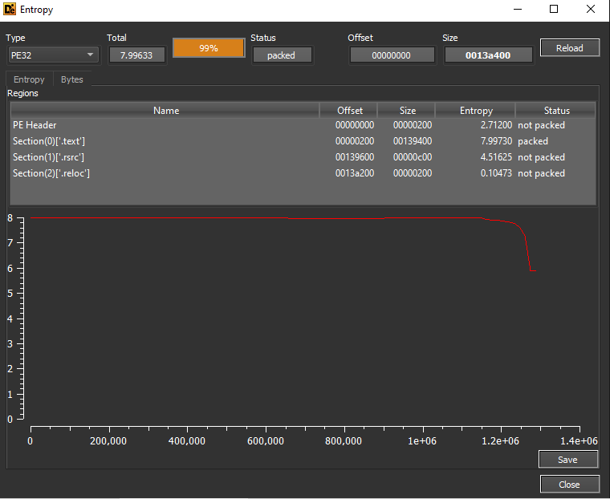Sort regions by the Size column header
This screenshot has width=610, height=499.
coord(407,111)
